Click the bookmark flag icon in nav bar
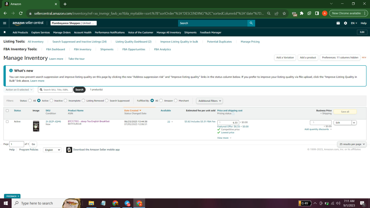Image resolution: width=370 pixels, height=208 pixels. coord(5,32)
